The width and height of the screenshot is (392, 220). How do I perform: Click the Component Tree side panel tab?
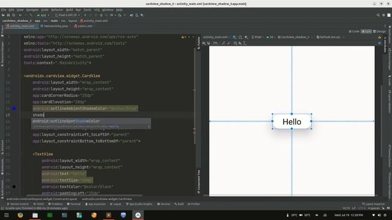pyautogui.click(x=198, y=182)
